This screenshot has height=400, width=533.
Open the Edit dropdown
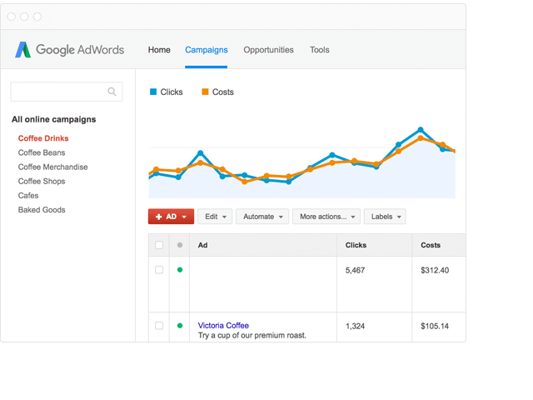tap(215, 217)
